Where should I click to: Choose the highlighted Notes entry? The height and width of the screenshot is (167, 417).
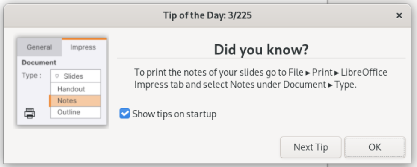tap(75, 101)
